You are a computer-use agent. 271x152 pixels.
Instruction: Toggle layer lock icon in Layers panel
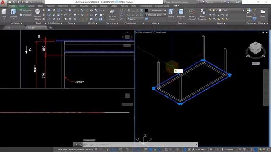[216, 11]
